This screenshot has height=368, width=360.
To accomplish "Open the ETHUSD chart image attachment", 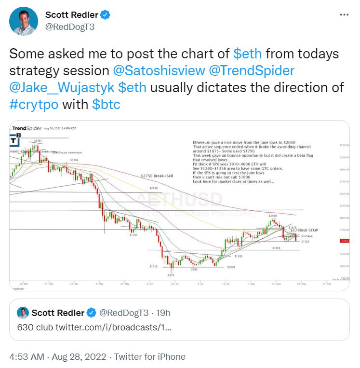I will tap(179, 206).
